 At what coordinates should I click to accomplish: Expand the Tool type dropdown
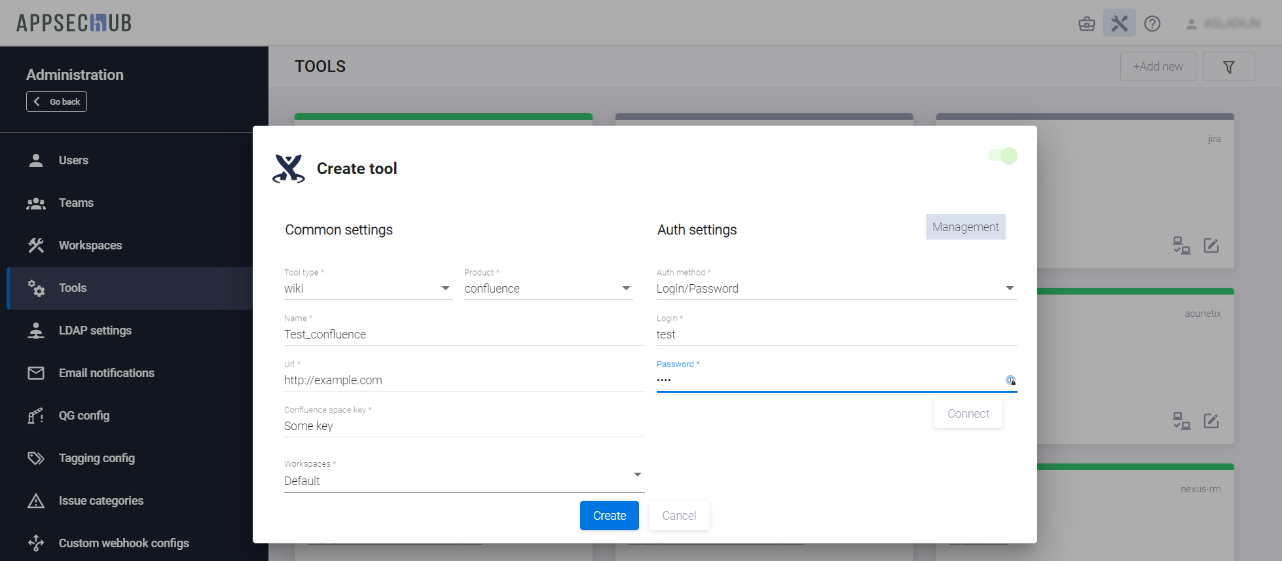coord(445,289)
